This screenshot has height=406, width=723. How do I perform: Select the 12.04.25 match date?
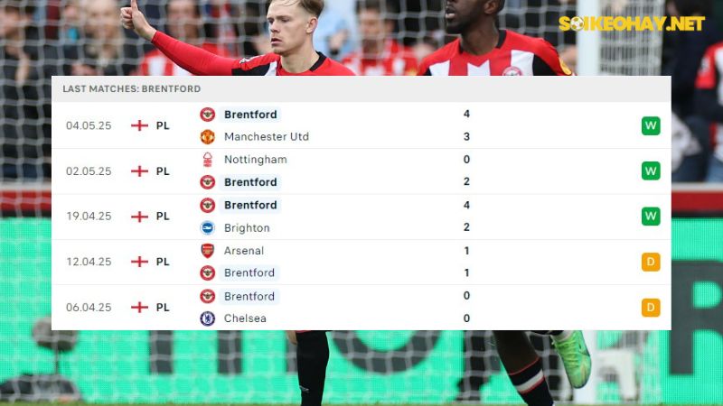pos(89,262)
